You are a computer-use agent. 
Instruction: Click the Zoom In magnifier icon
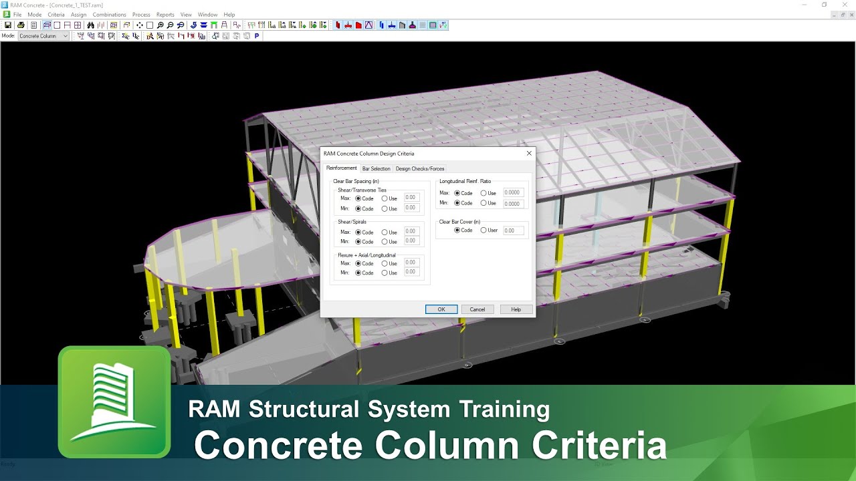point(160,25)
